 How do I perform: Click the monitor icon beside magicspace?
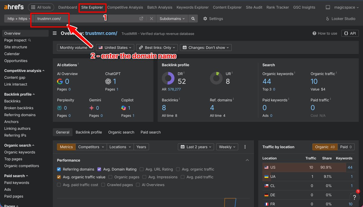(x=328, y=7)
